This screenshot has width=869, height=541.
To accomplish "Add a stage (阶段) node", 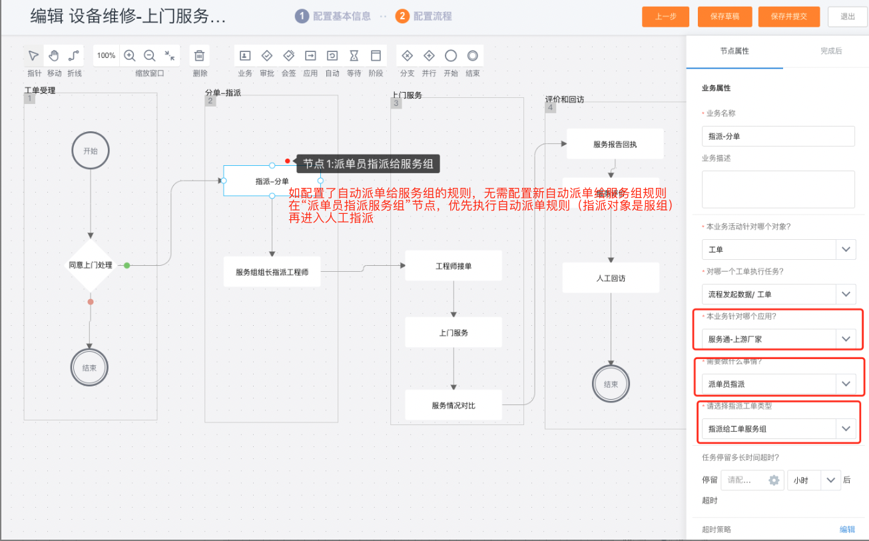I will point(376,55).
